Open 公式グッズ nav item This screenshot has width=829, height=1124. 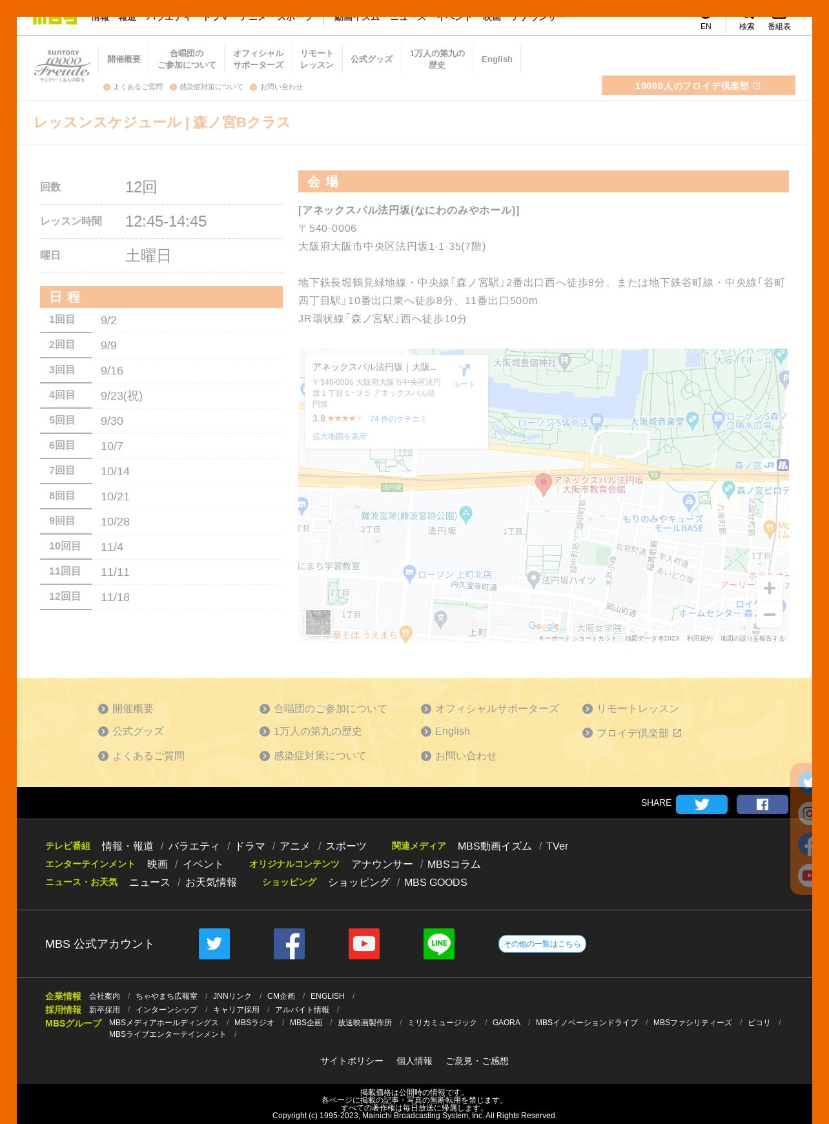click(x=372, y=59)
